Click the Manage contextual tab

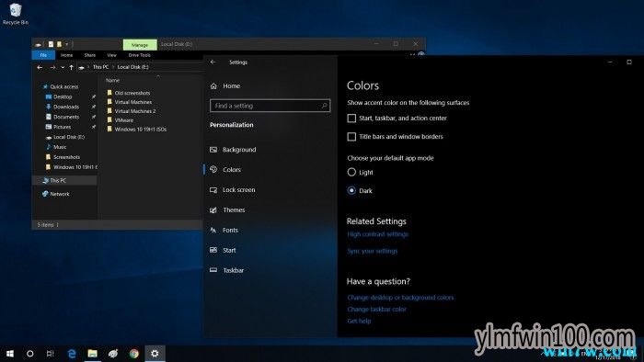pos(140,45)
